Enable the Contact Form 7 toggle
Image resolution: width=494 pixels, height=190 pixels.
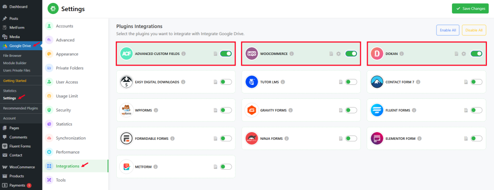pos(476,82)
